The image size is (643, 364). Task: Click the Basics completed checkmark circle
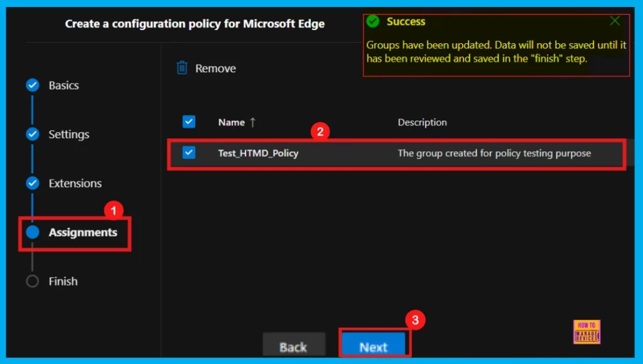pos(33,85)
